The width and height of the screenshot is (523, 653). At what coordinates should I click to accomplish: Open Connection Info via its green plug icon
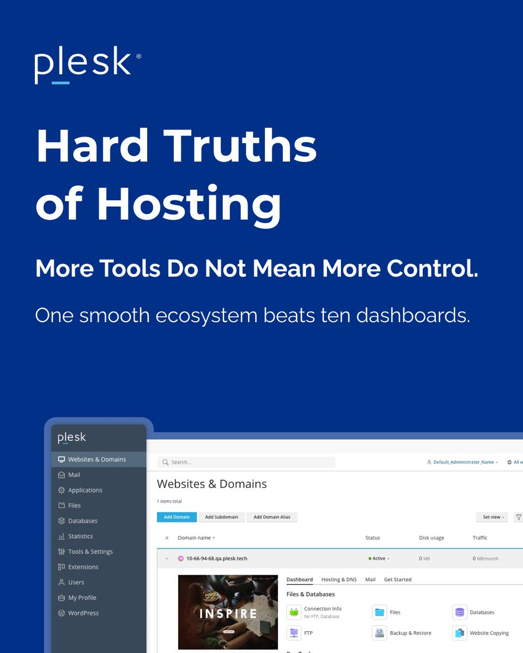coord(294,612)
